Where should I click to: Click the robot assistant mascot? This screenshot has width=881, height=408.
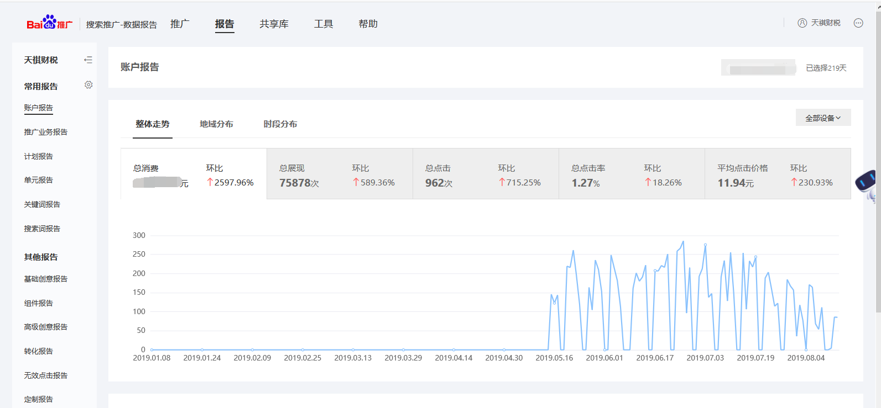pyautogui.click(x=867, y=183)
